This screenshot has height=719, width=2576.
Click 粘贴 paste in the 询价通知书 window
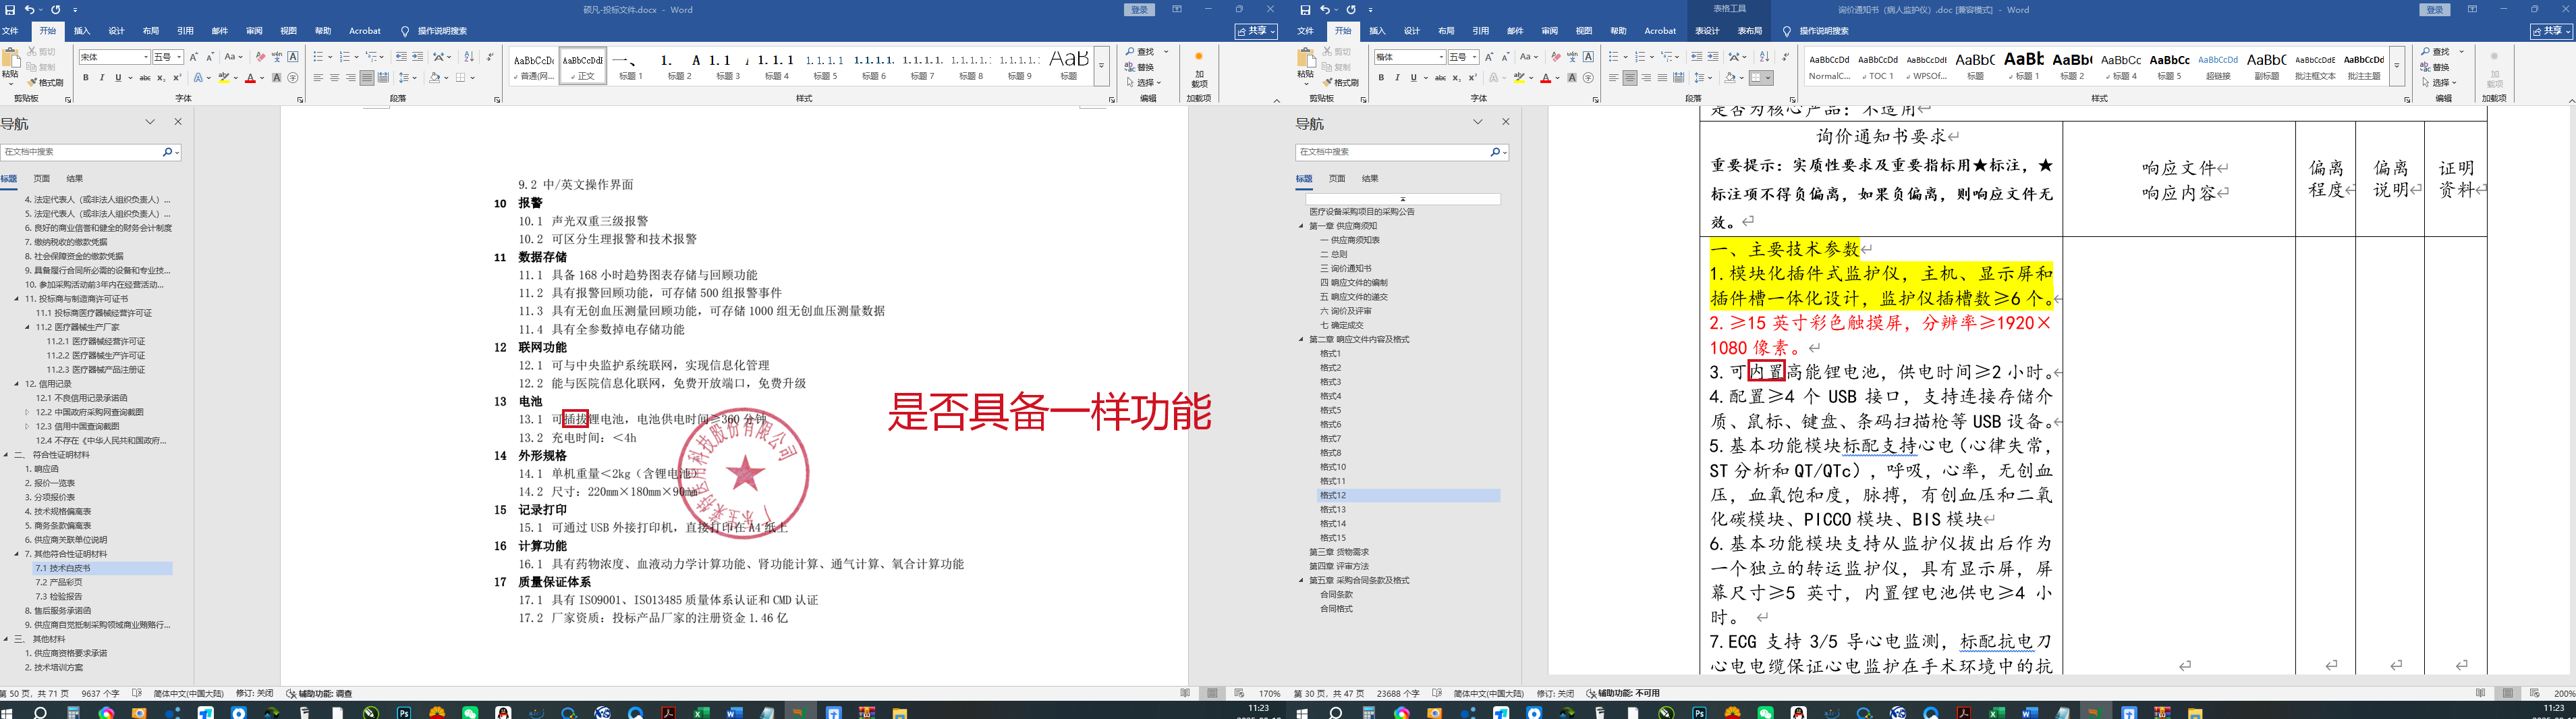point(1306,65)
